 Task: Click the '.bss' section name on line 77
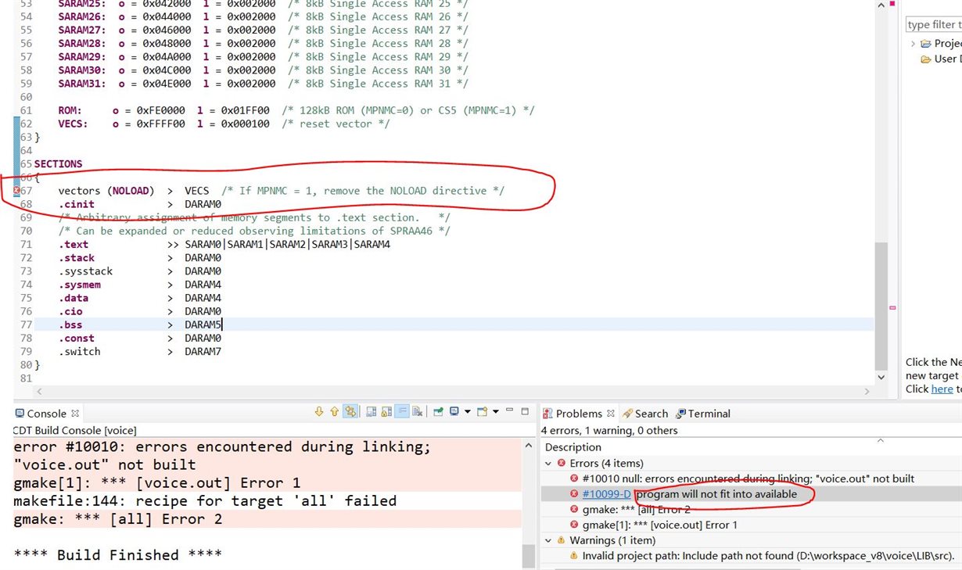click(70, 324)
